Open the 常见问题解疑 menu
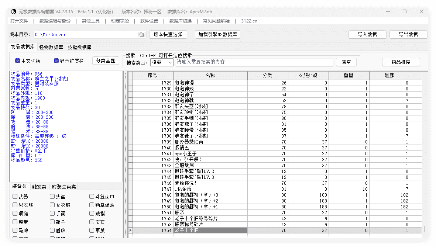Viewport: 436px width, 246px height. point(216,21)
